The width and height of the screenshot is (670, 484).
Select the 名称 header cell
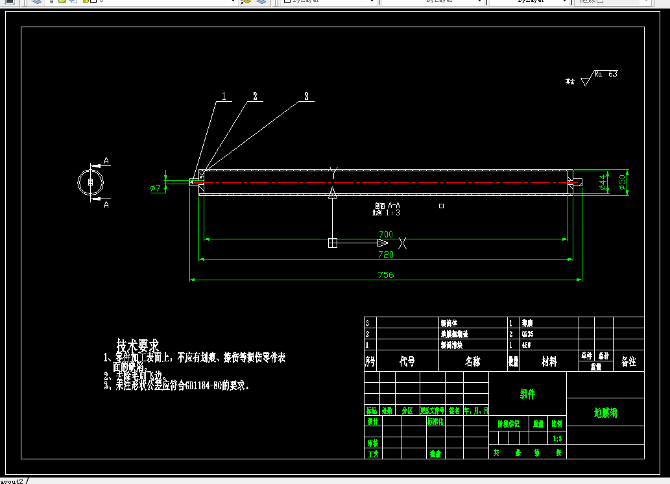coord(473,362)
